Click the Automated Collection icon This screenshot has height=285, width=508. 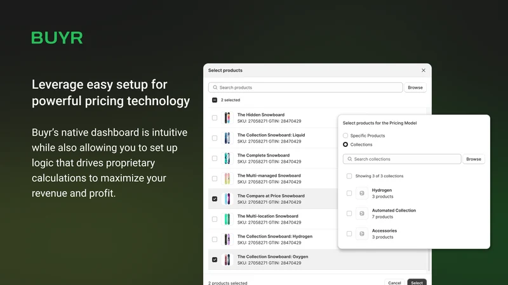point(362,213)
